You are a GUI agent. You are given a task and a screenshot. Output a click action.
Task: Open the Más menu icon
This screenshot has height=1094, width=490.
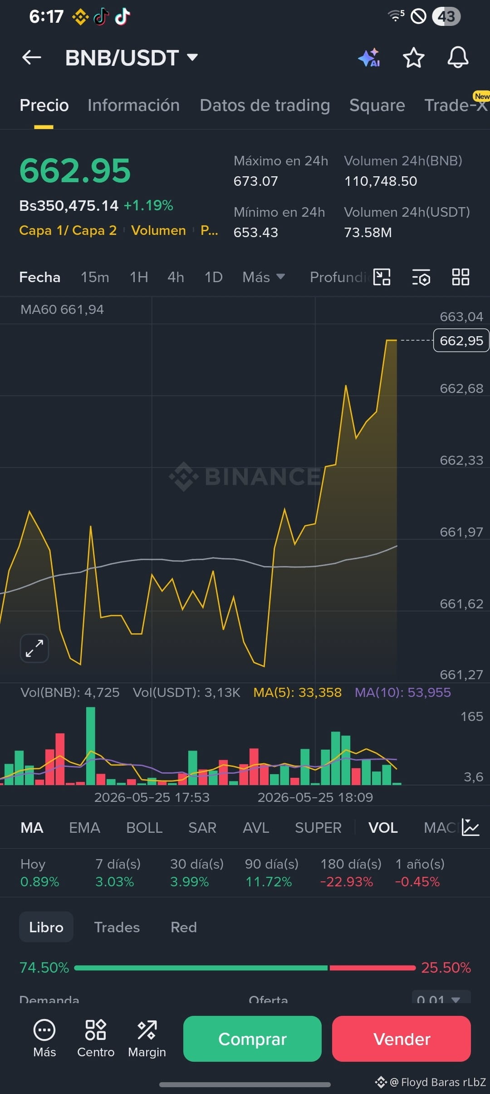pos(44,1039)
